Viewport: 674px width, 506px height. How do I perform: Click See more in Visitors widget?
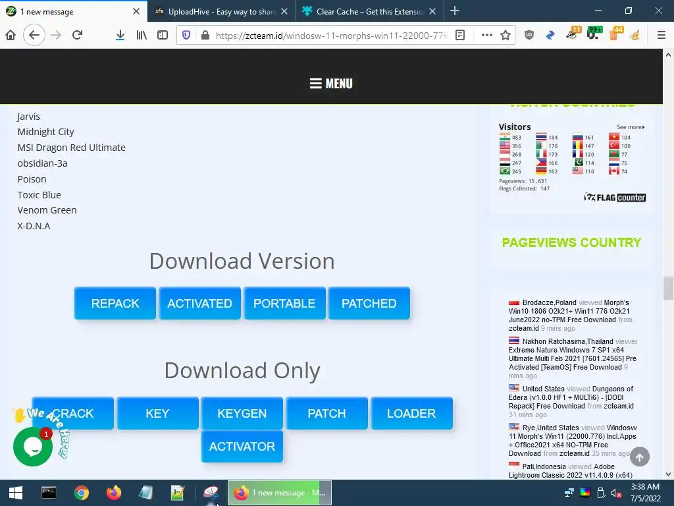631,127
